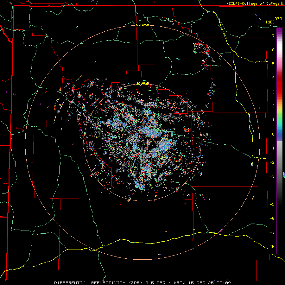Click the scale value 3
Viewport: 285px width, 285px height.
pyautogui.click(x=273, y=92)
